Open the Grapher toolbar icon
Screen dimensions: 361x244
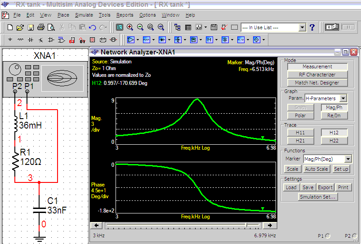point(198,27)
